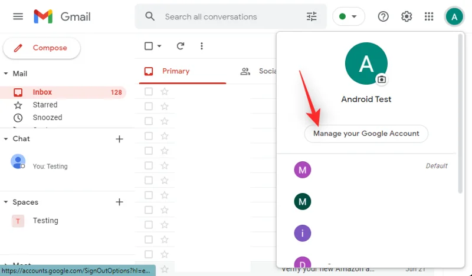Image resolution: width=472 pixels, height=276 pixels.
Task: Star the fourth email
Action: click(165, 136)
